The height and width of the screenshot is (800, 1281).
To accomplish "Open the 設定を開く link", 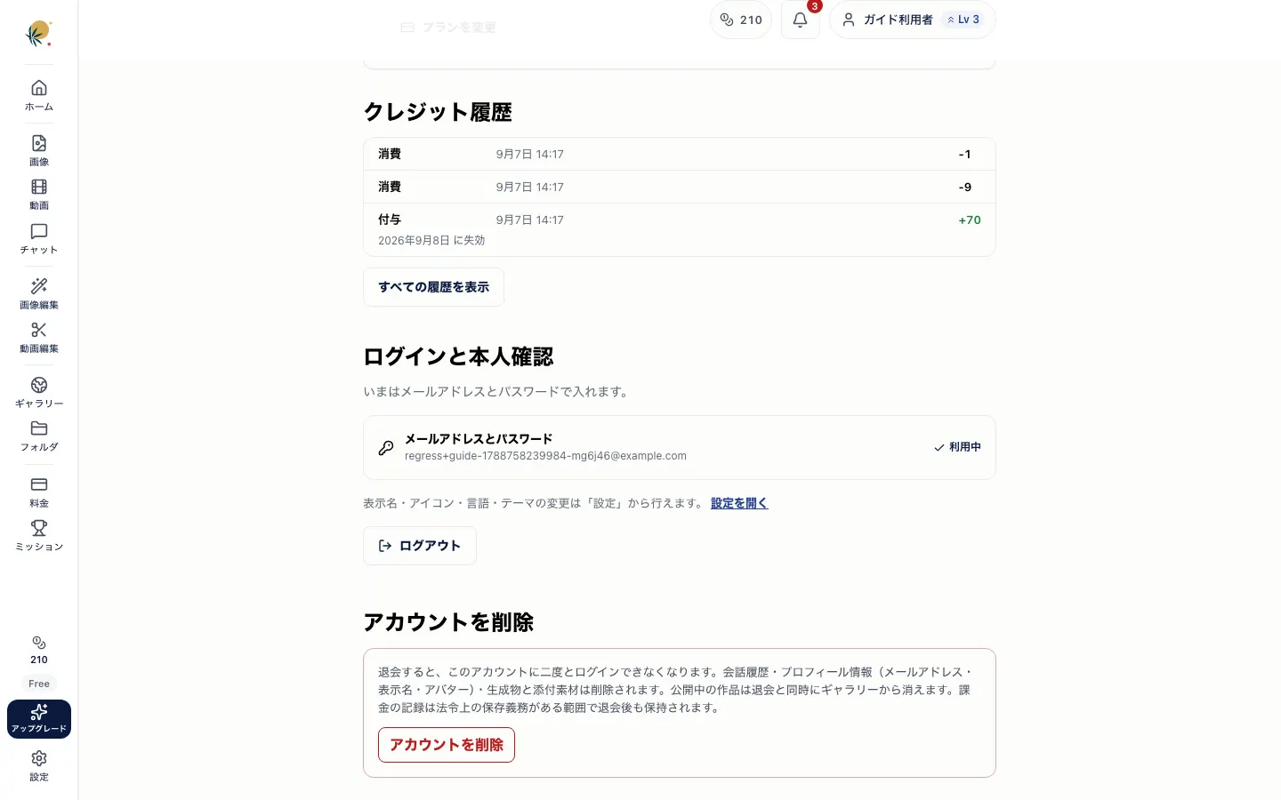I will tap(739, 503).
